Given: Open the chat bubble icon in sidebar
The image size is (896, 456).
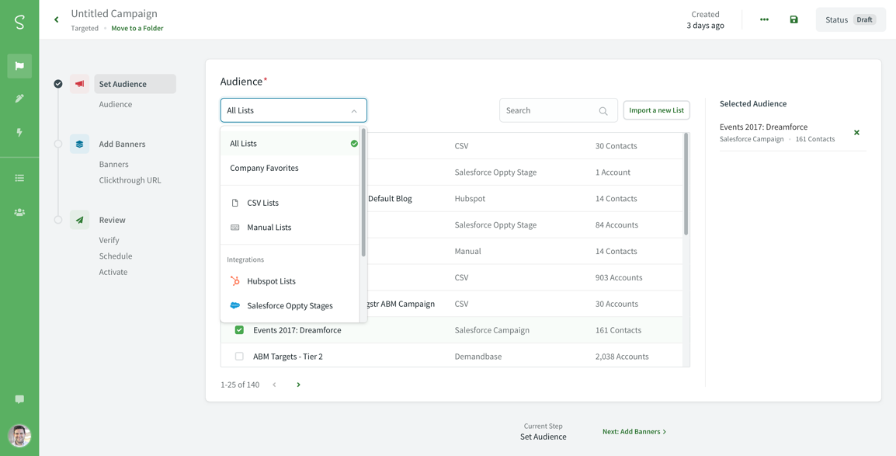Looking at the screenshot, I should [19, 399].
